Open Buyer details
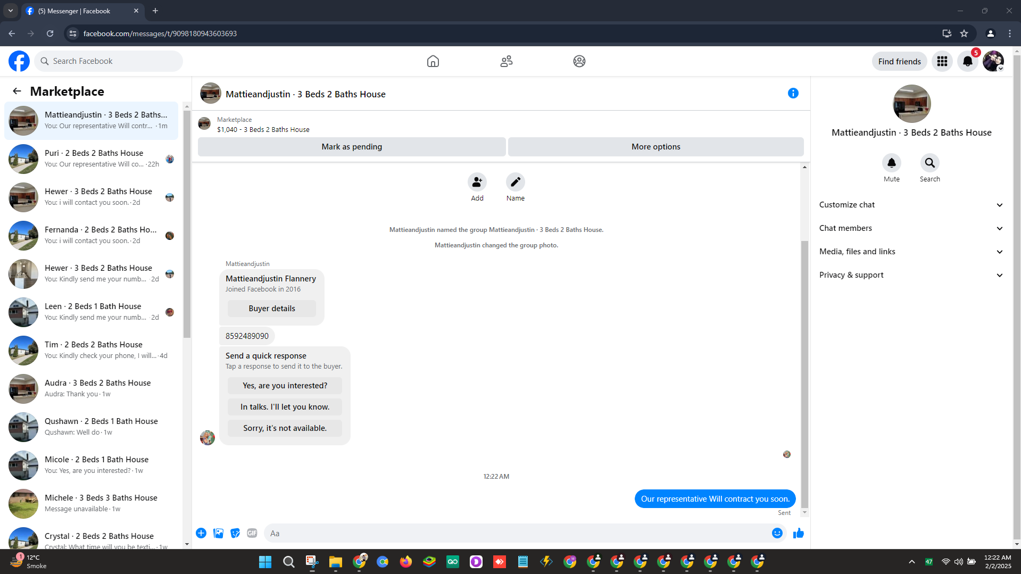 click(x=272, y=309)
